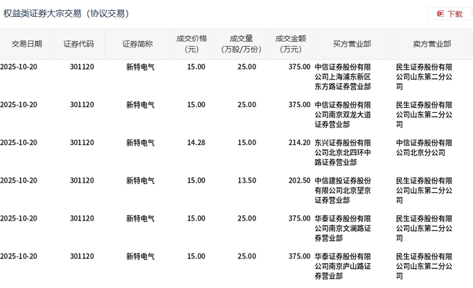Click the 202.50 amount cell
Screen dimensions: 473x288
(299, 181)
